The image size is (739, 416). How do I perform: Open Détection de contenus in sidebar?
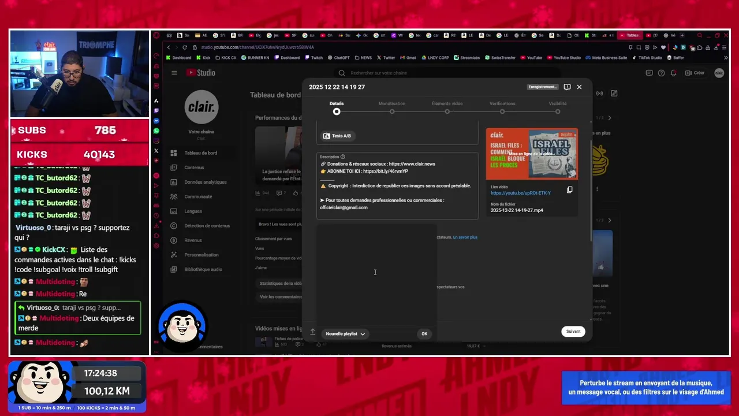coord(207,226)
